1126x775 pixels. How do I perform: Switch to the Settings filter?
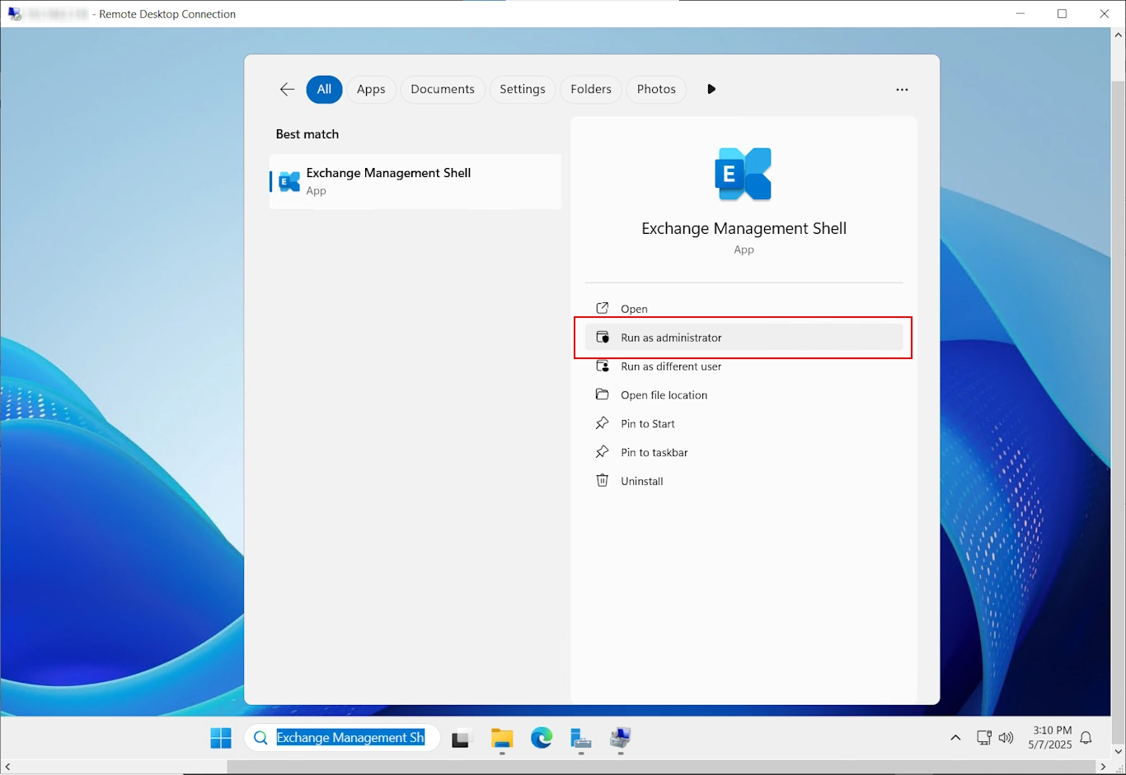[x=523, y=89]
